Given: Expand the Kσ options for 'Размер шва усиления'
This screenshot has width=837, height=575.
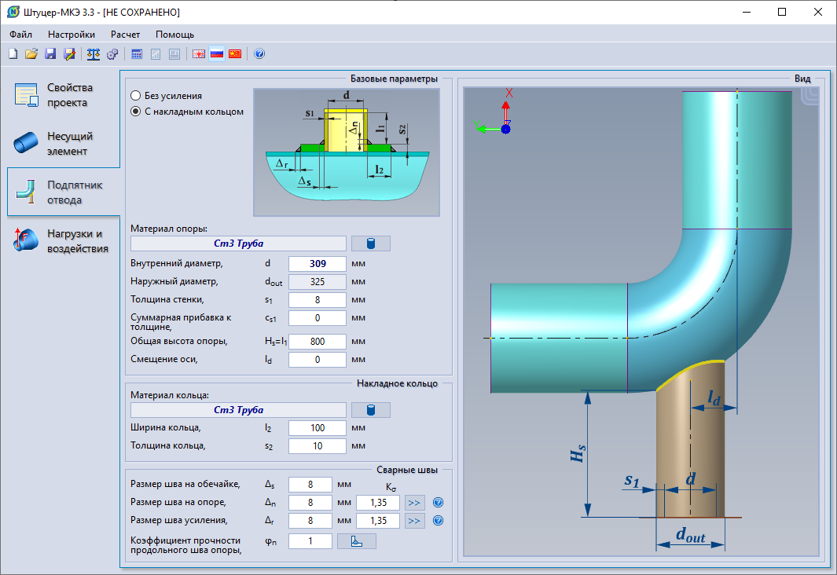Looking at the screenshot, I should 414,521.
